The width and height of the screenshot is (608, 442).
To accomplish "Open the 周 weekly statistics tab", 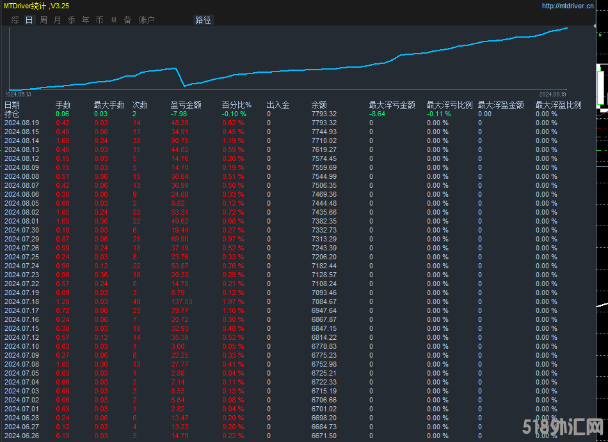I will (43, 20).
